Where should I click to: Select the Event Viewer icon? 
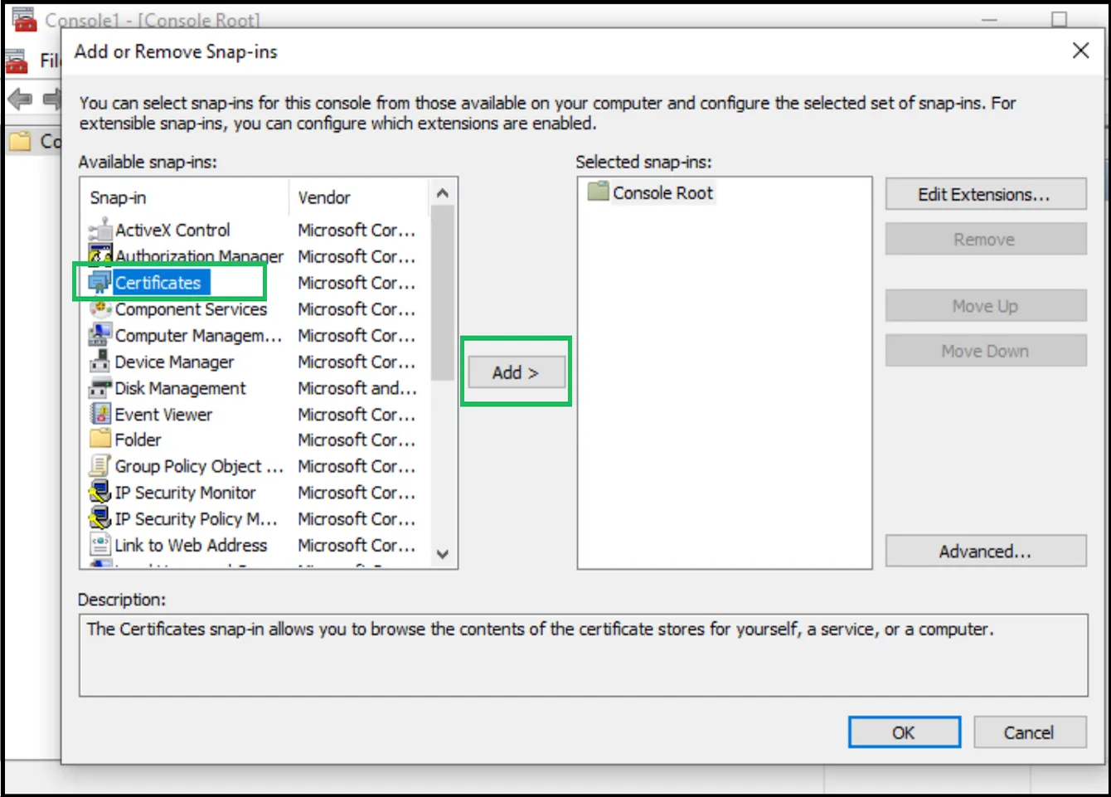(100, 414)
